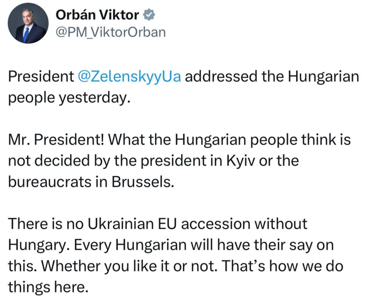The image size is (371, 303).
Task: Open the @PM_ViktorOrban handle
Action: [111, 32]
